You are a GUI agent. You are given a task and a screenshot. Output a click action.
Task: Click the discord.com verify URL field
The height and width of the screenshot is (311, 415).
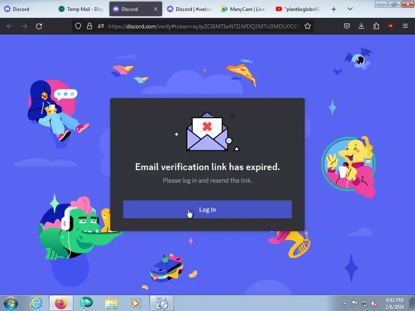click(x=203, y=26)
